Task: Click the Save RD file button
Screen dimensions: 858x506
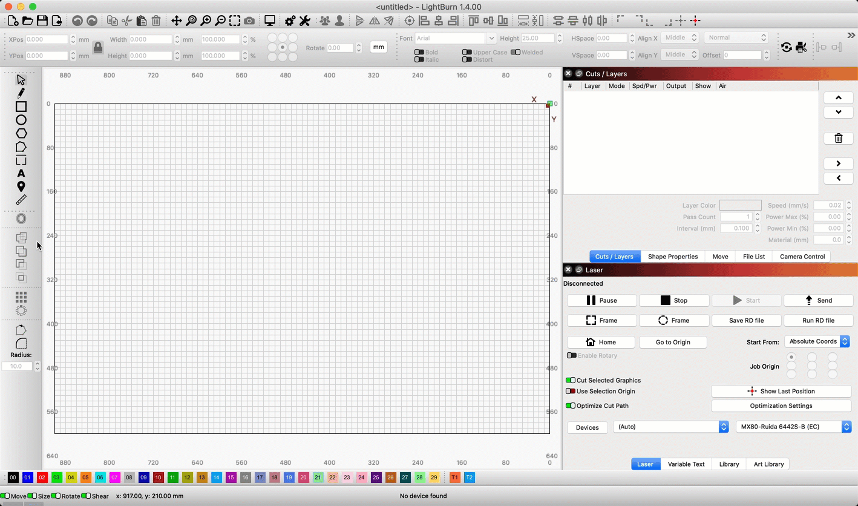Action: click(x=746, y=320)
